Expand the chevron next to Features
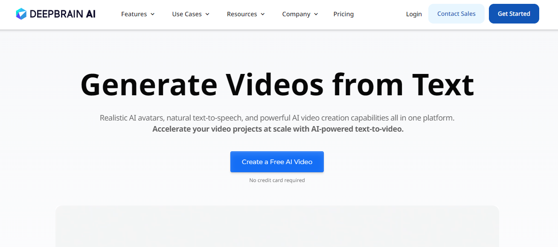 point(153,14)
